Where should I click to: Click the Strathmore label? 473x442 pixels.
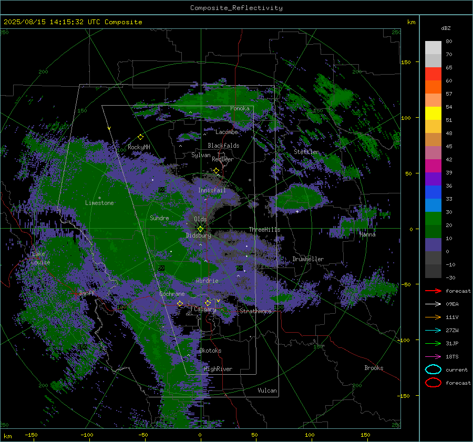click(x=256, y=311)
